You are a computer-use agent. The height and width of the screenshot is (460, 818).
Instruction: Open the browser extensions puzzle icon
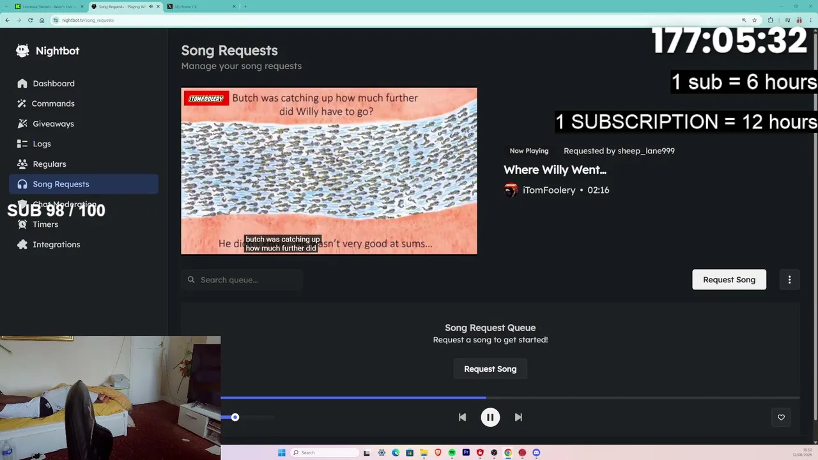[771, 20]
